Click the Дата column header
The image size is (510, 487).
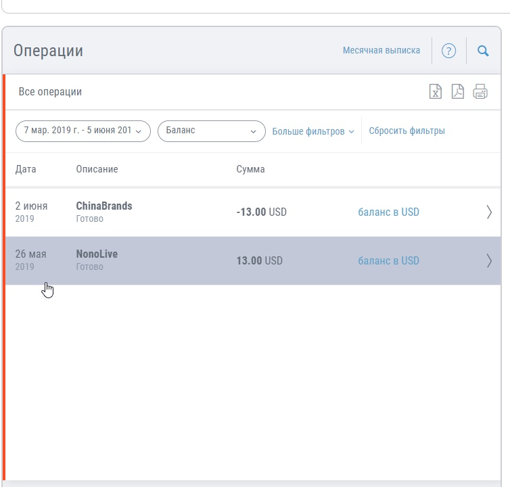(26, 169)
